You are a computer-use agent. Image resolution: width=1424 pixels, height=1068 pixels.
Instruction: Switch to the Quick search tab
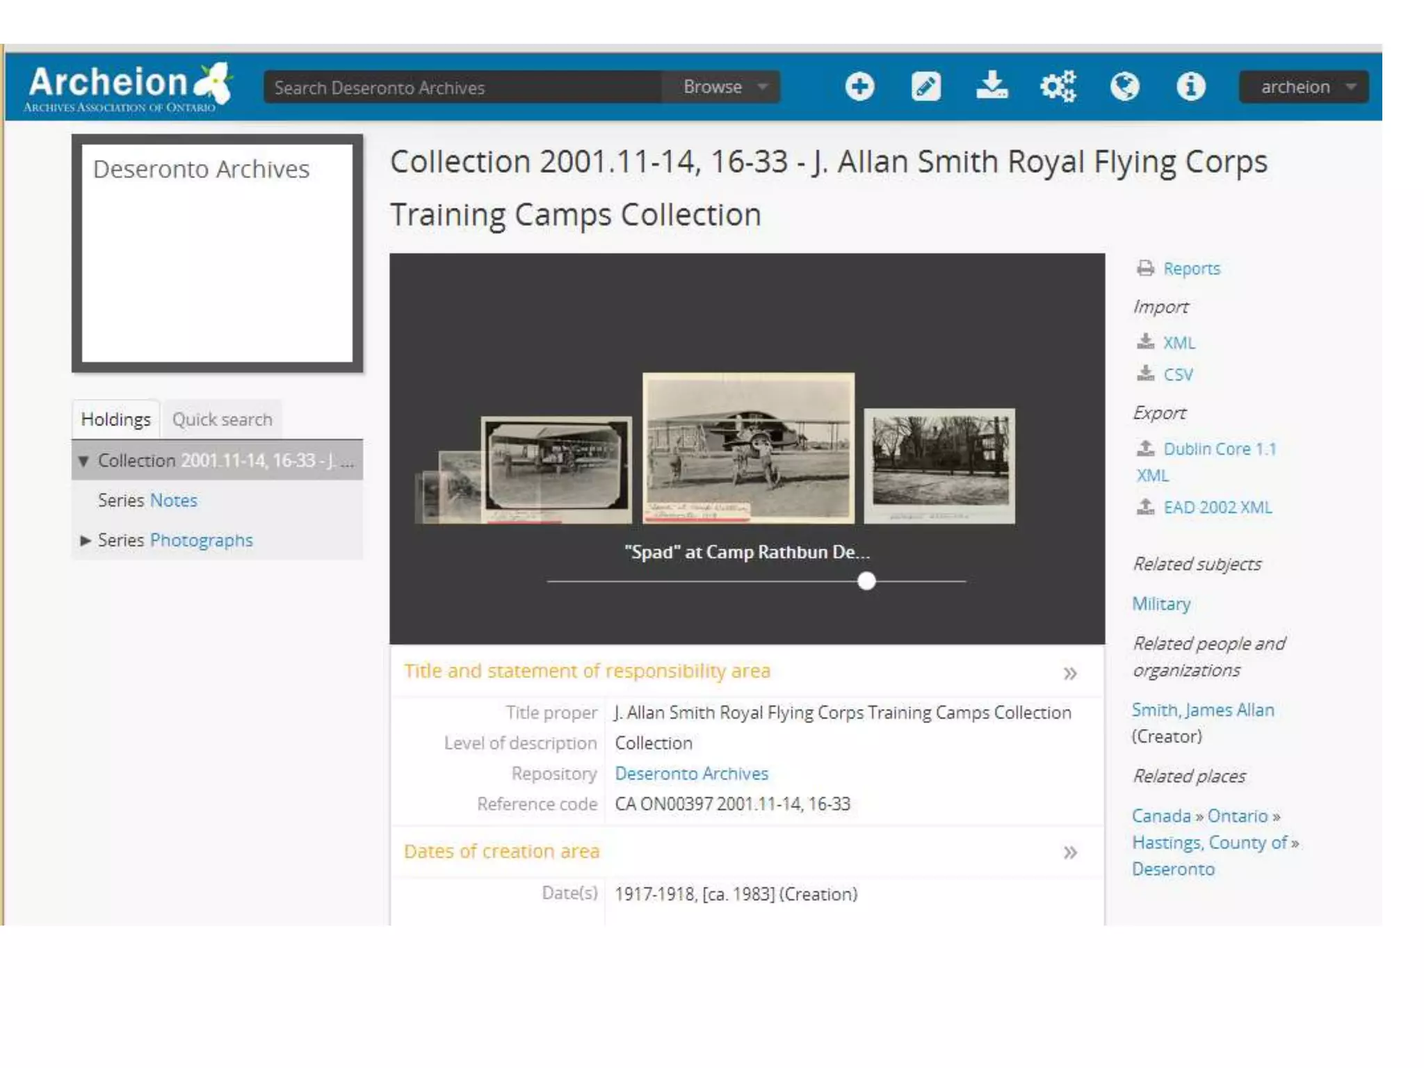(x=222, y=420)
